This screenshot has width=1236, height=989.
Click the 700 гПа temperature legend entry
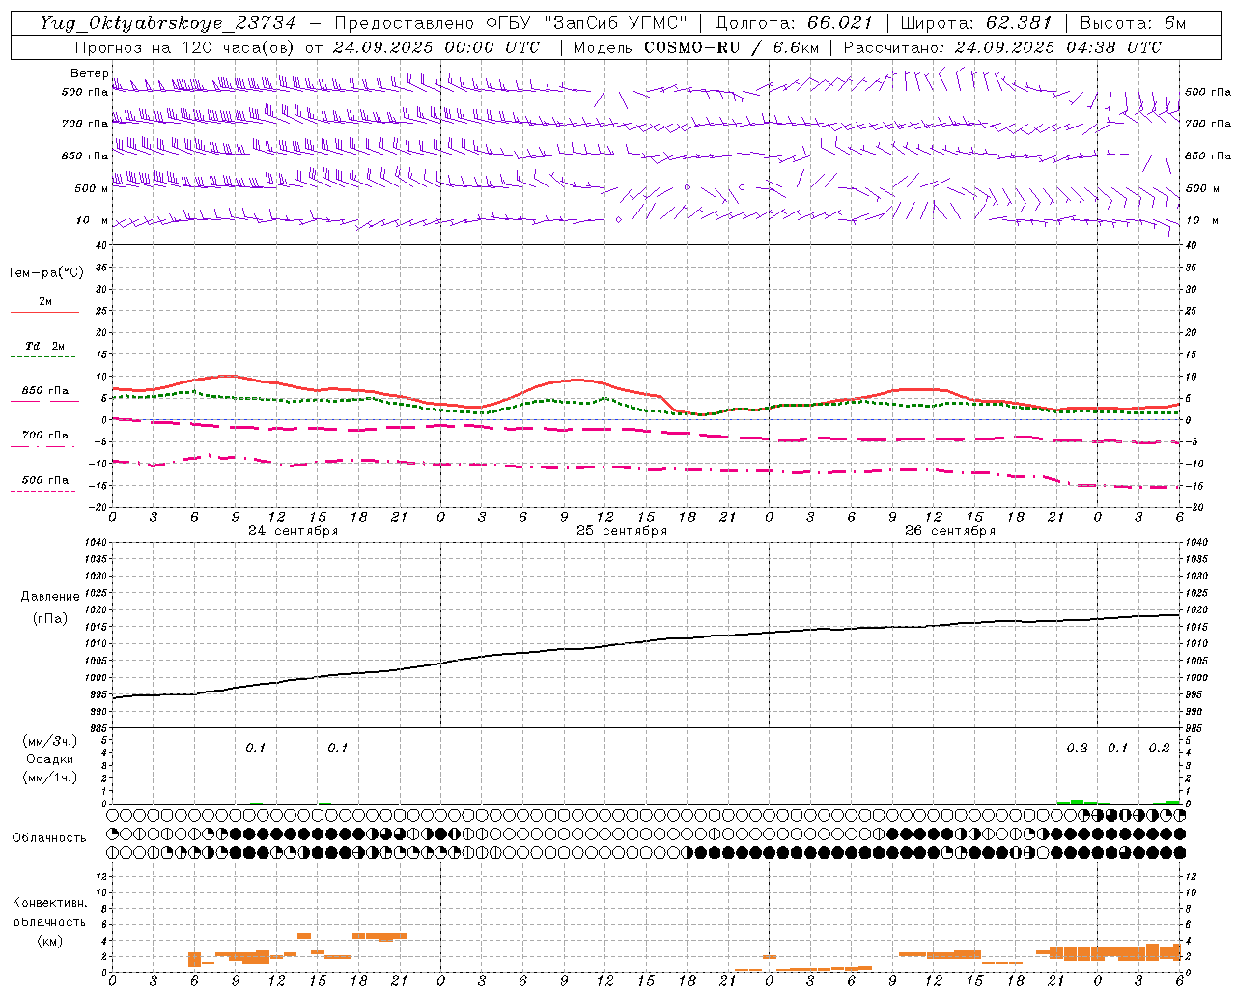(45, 436)
